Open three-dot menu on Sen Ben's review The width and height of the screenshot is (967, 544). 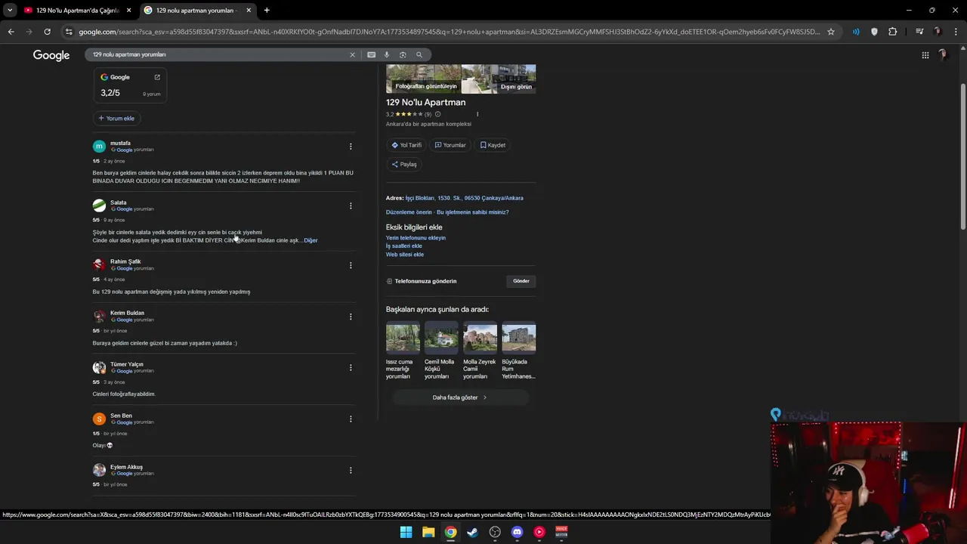[x=350, y=419]
